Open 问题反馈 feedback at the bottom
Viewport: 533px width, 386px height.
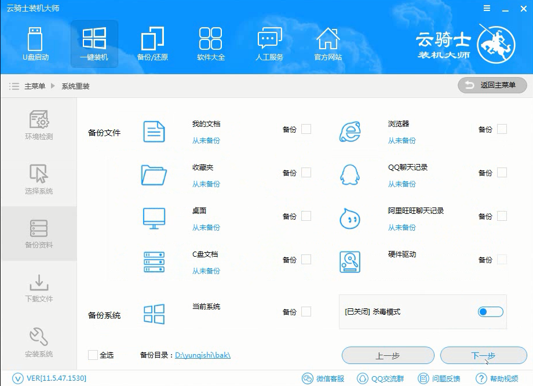coord(440,377)
